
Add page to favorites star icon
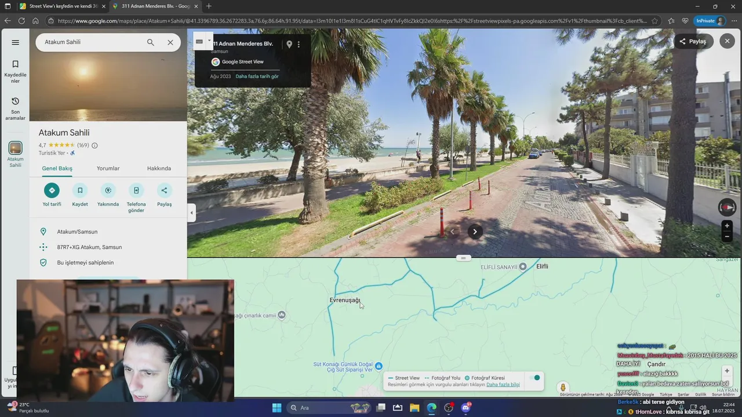(654, 21)
